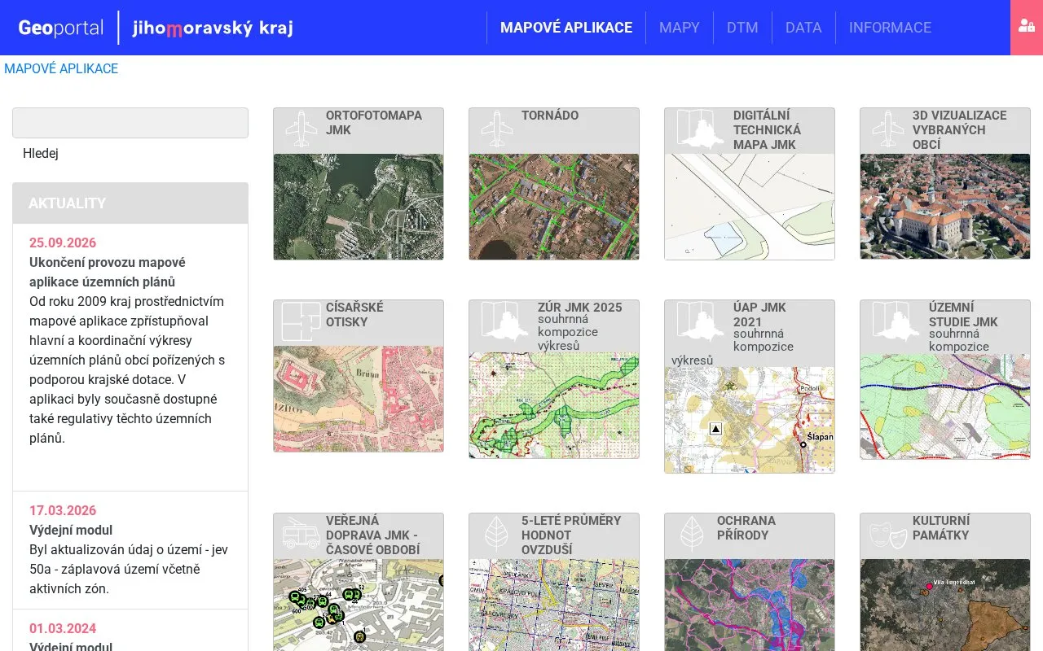Open the MAPY menu item
The image size is (1043, 651).
coord(680,28)
